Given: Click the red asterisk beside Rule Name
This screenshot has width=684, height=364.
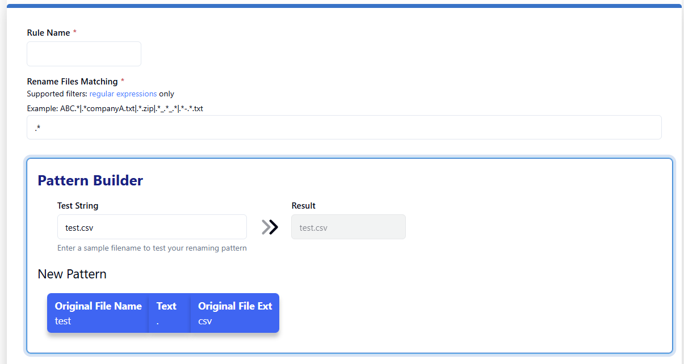Looking at the screenshot, I should [75, 32].
